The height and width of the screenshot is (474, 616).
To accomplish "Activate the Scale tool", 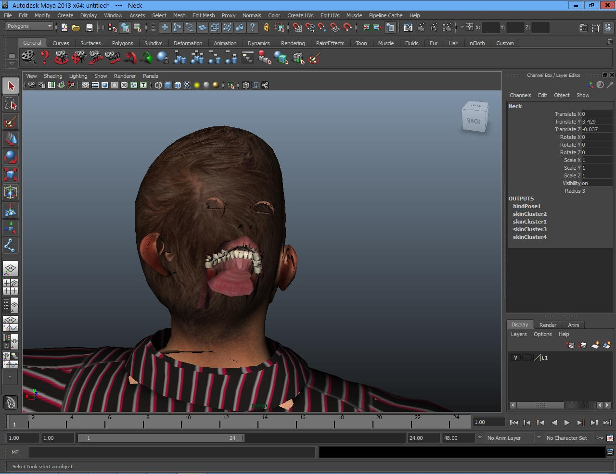I will pyautogui.click(x=11, y=175).
